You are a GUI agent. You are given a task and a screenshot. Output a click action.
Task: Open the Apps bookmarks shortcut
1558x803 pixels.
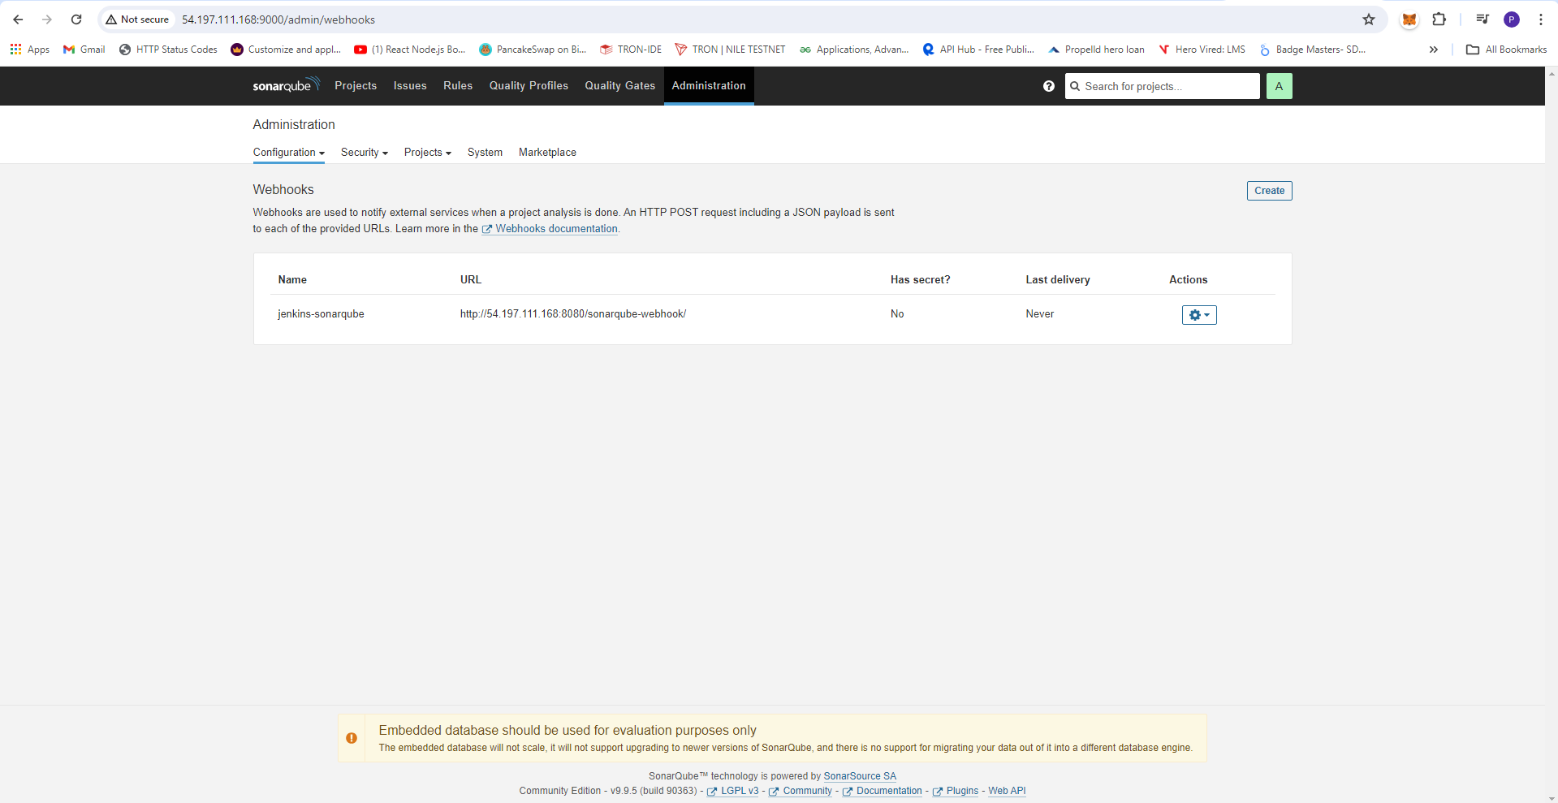pos(30,50)
